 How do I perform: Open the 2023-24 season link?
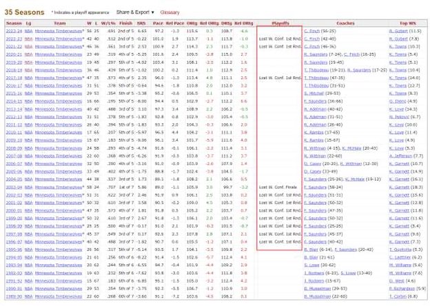(x=13, y=32)
